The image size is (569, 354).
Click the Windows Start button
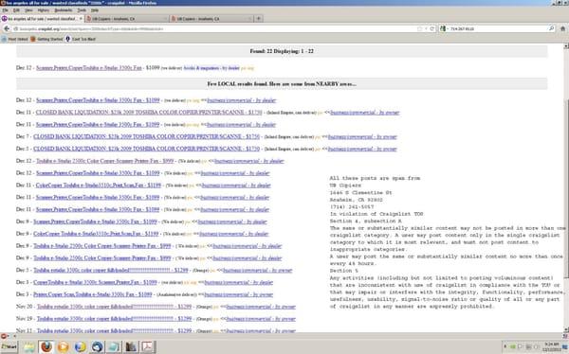coord(9,346)
